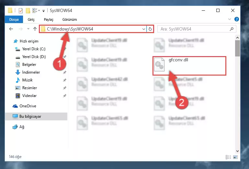The height and width of the screenshot is (169, 249).
Task: Click the Ara: SysWOW64 search box
Action: pos(197,29)
